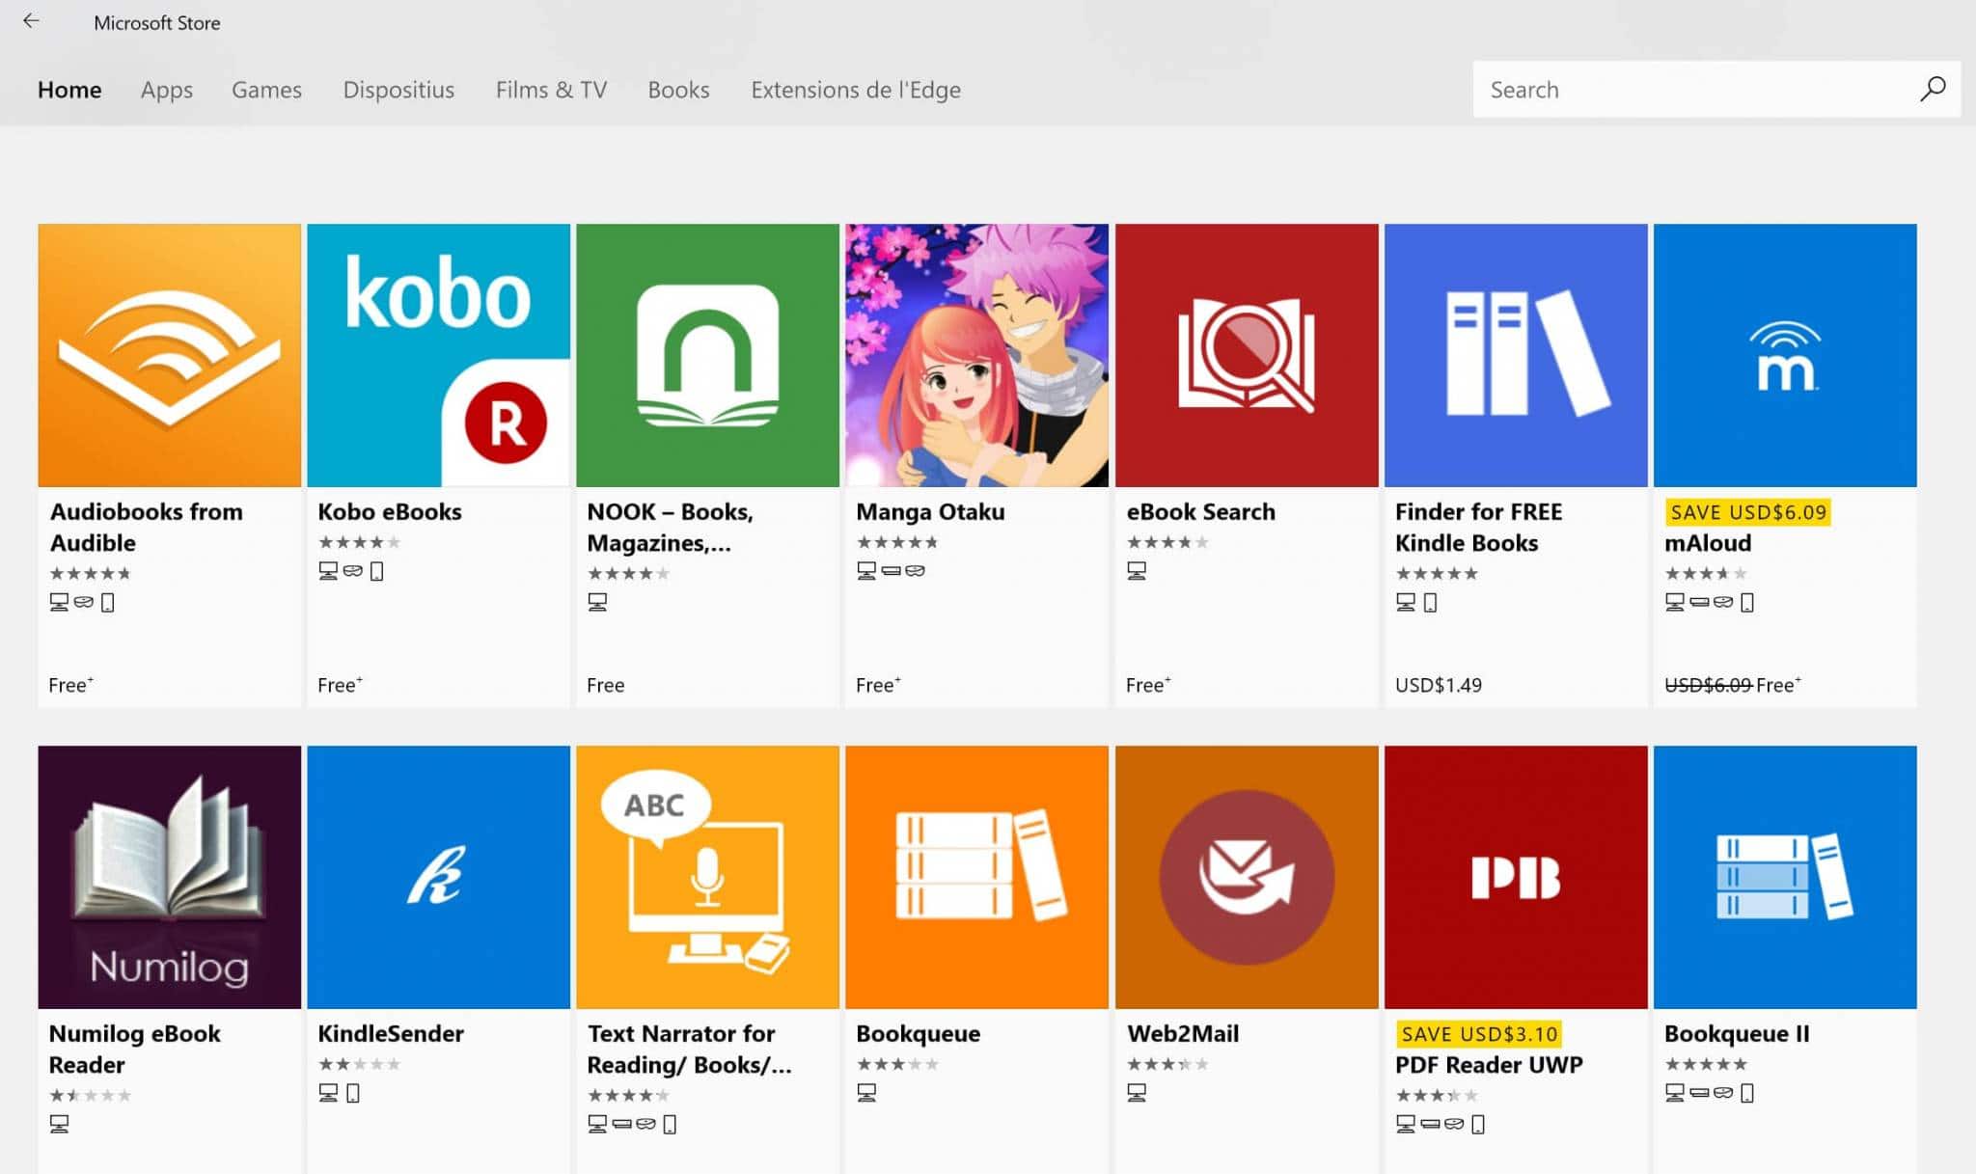Click the struck-through USD$6.09 mAloud price
This screenshot has height=1174, width=1976.
[1708, 685]
